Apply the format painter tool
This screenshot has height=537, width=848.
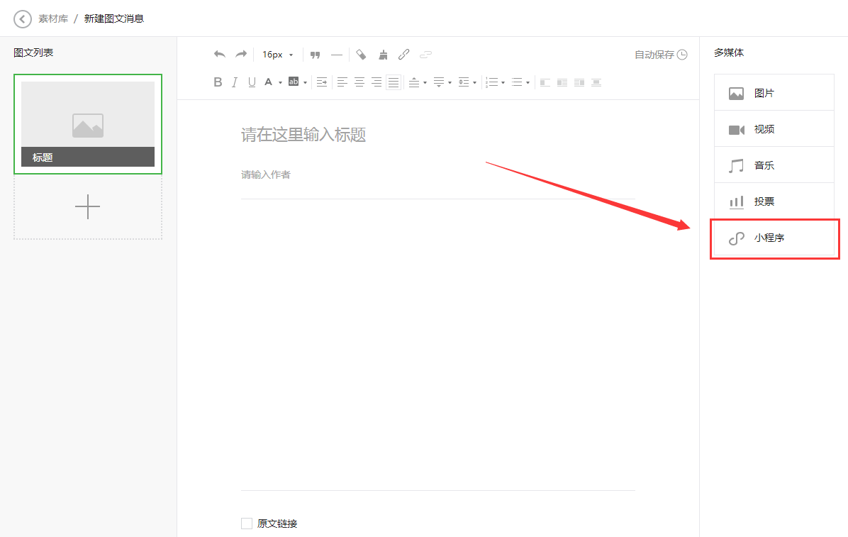(383, 55)
